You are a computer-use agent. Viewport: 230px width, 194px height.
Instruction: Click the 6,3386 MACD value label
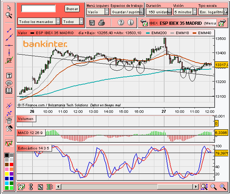221,133
